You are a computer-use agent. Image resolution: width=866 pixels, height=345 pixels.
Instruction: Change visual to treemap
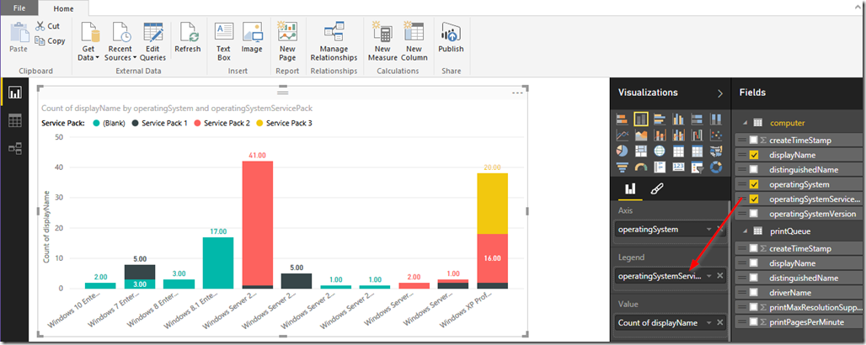pos(641,151)
